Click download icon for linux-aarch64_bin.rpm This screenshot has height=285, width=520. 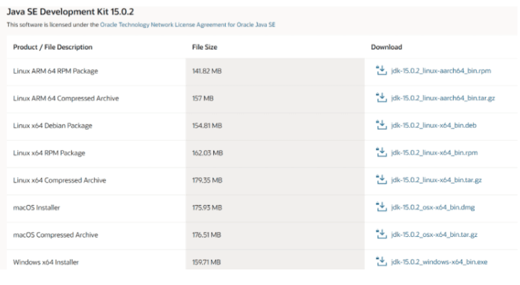click(x=381, y=70)
